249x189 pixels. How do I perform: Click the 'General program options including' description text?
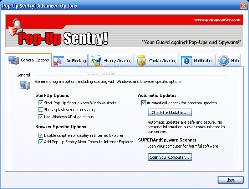(109, 81)
